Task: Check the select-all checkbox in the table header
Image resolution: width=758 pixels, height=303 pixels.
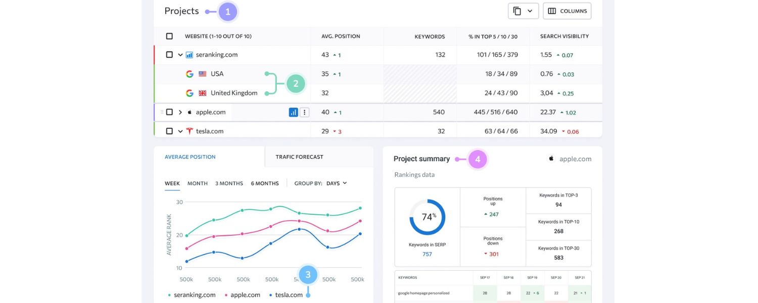Action: 169,36
